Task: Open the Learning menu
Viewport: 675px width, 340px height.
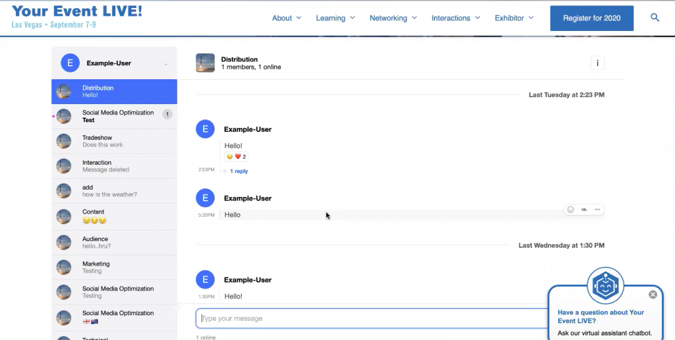Action: (x=336, y=18)
